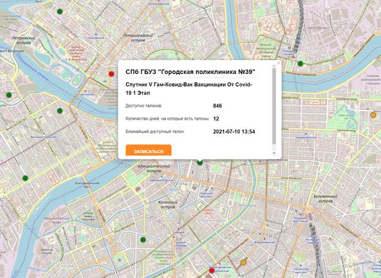
Task: Click the Петровский остров map label
Action: (24, 40)
